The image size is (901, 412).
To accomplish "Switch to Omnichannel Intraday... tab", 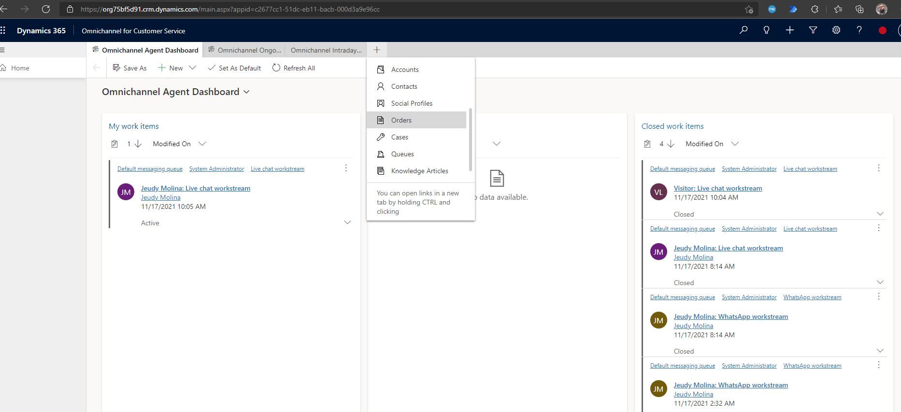I will 326,50.
